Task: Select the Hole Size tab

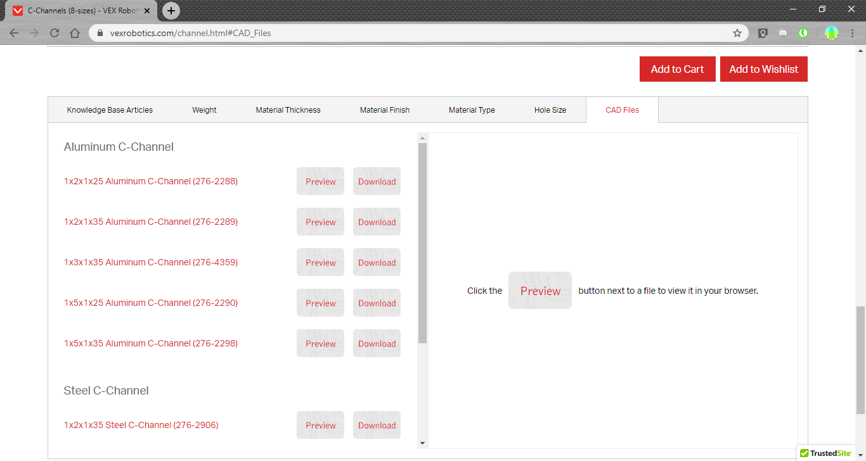Action: 550,110
